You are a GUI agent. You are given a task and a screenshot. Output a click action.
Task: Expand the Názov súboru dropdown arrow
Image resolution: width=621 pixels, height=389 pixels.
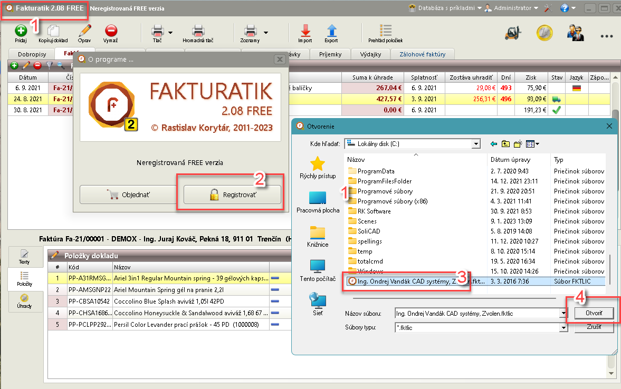point(563,314)
